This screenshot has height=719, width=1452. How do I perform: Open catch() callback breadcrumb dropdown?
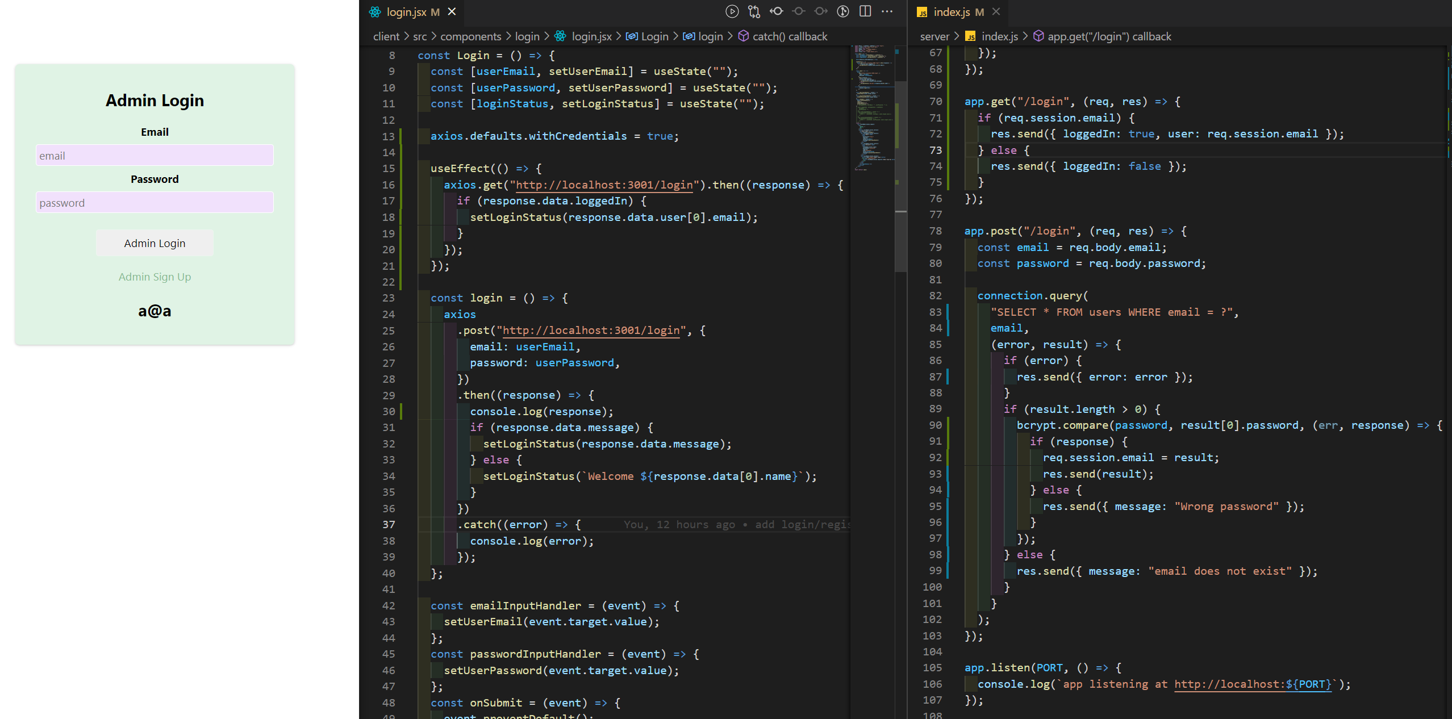(x=789, y=36)
